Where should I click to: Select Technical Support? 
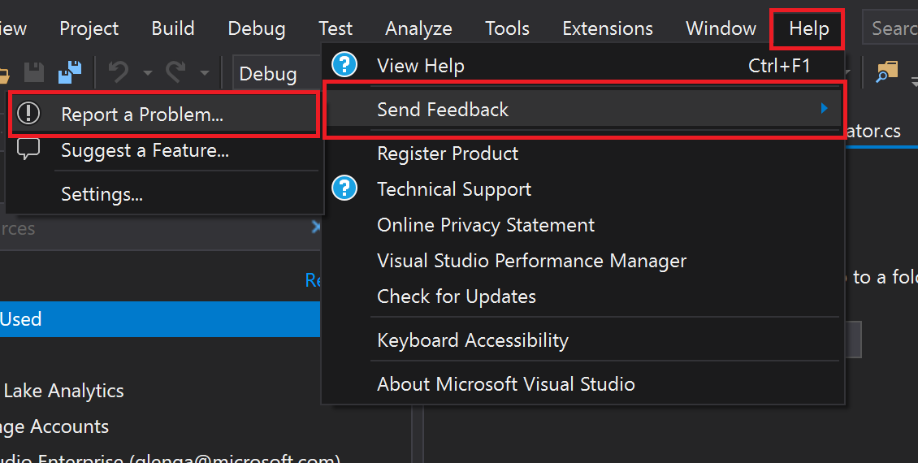[x=582, y=189]
